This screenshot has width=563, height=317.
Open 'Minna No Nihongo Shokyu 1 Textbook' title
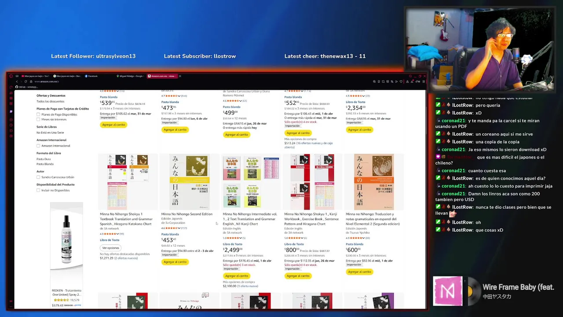pos(126,219)
